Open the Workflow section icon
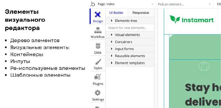This screenshot has height=108, width=221. (98, 30)
